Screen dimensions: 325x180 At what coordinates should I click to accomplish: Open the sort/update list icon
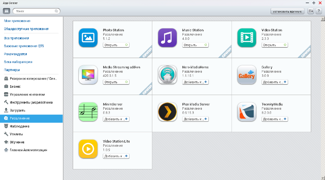(310, 11)
